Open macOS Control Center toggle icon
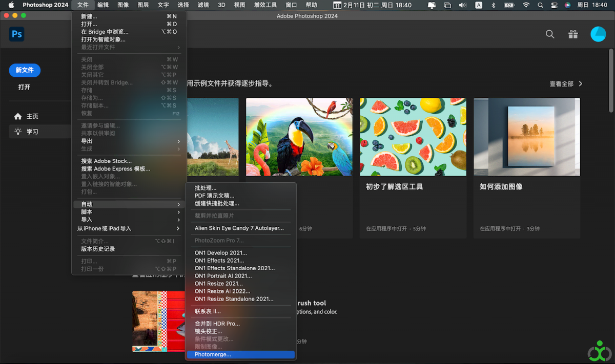 tap(554, 5)
